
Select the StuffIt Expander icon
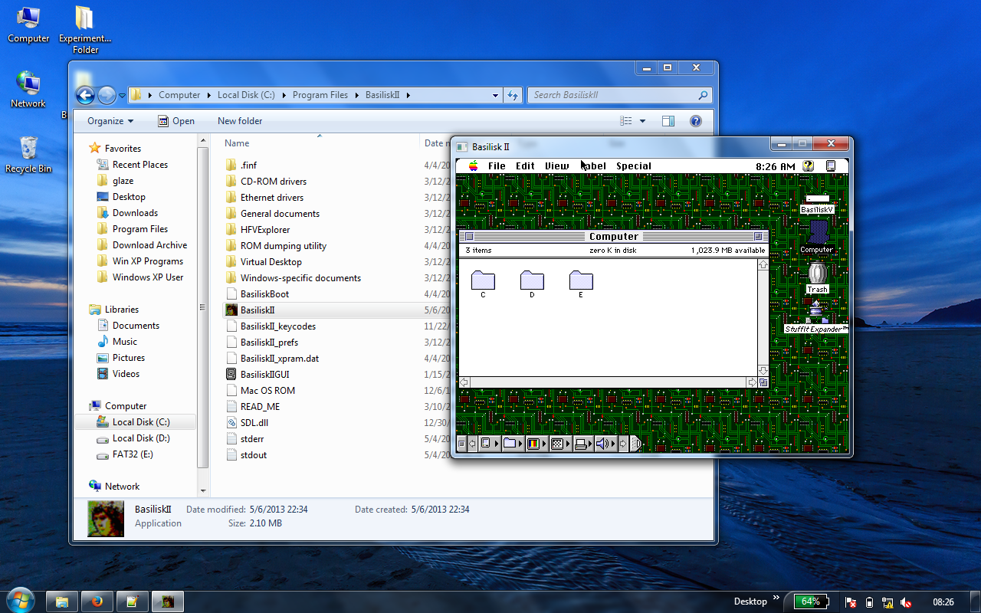(x=816, y=317)
